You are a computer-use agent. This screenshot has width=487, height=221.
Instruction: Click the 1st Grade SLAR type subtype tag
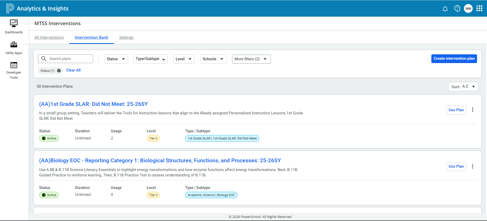click(222, 138)
